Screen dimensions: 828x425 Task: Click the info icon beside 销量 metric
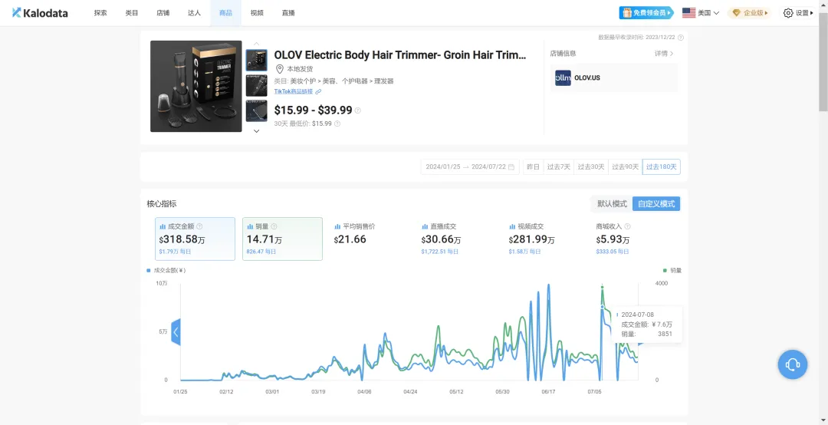274,226
